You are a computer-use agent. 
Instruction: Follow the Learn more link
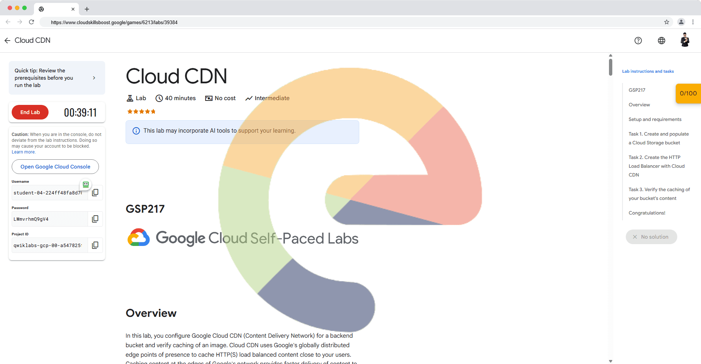[23, 152]
